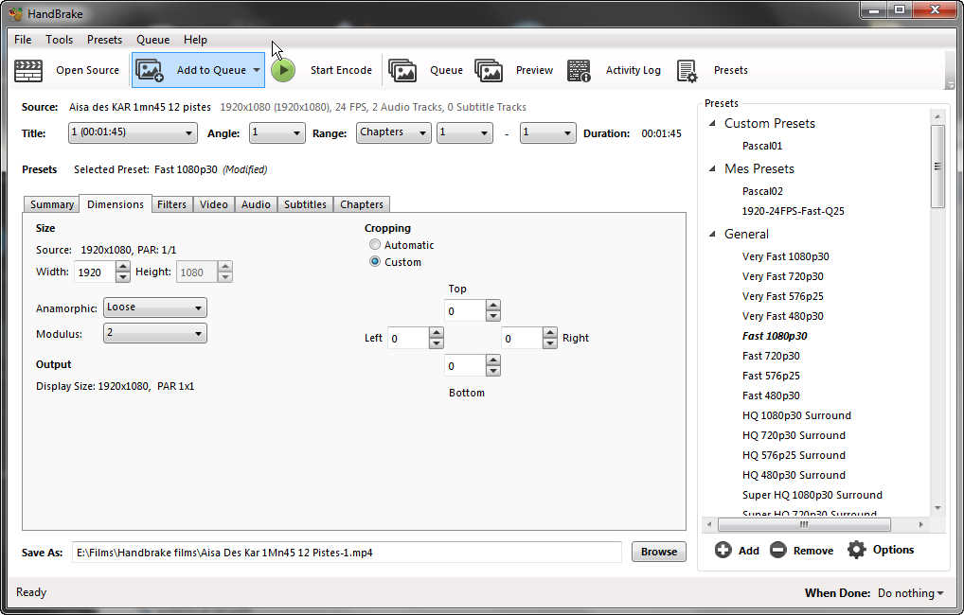Click the Add preset plus icon
The image size is (964, 615).
[x=723, y=550]
